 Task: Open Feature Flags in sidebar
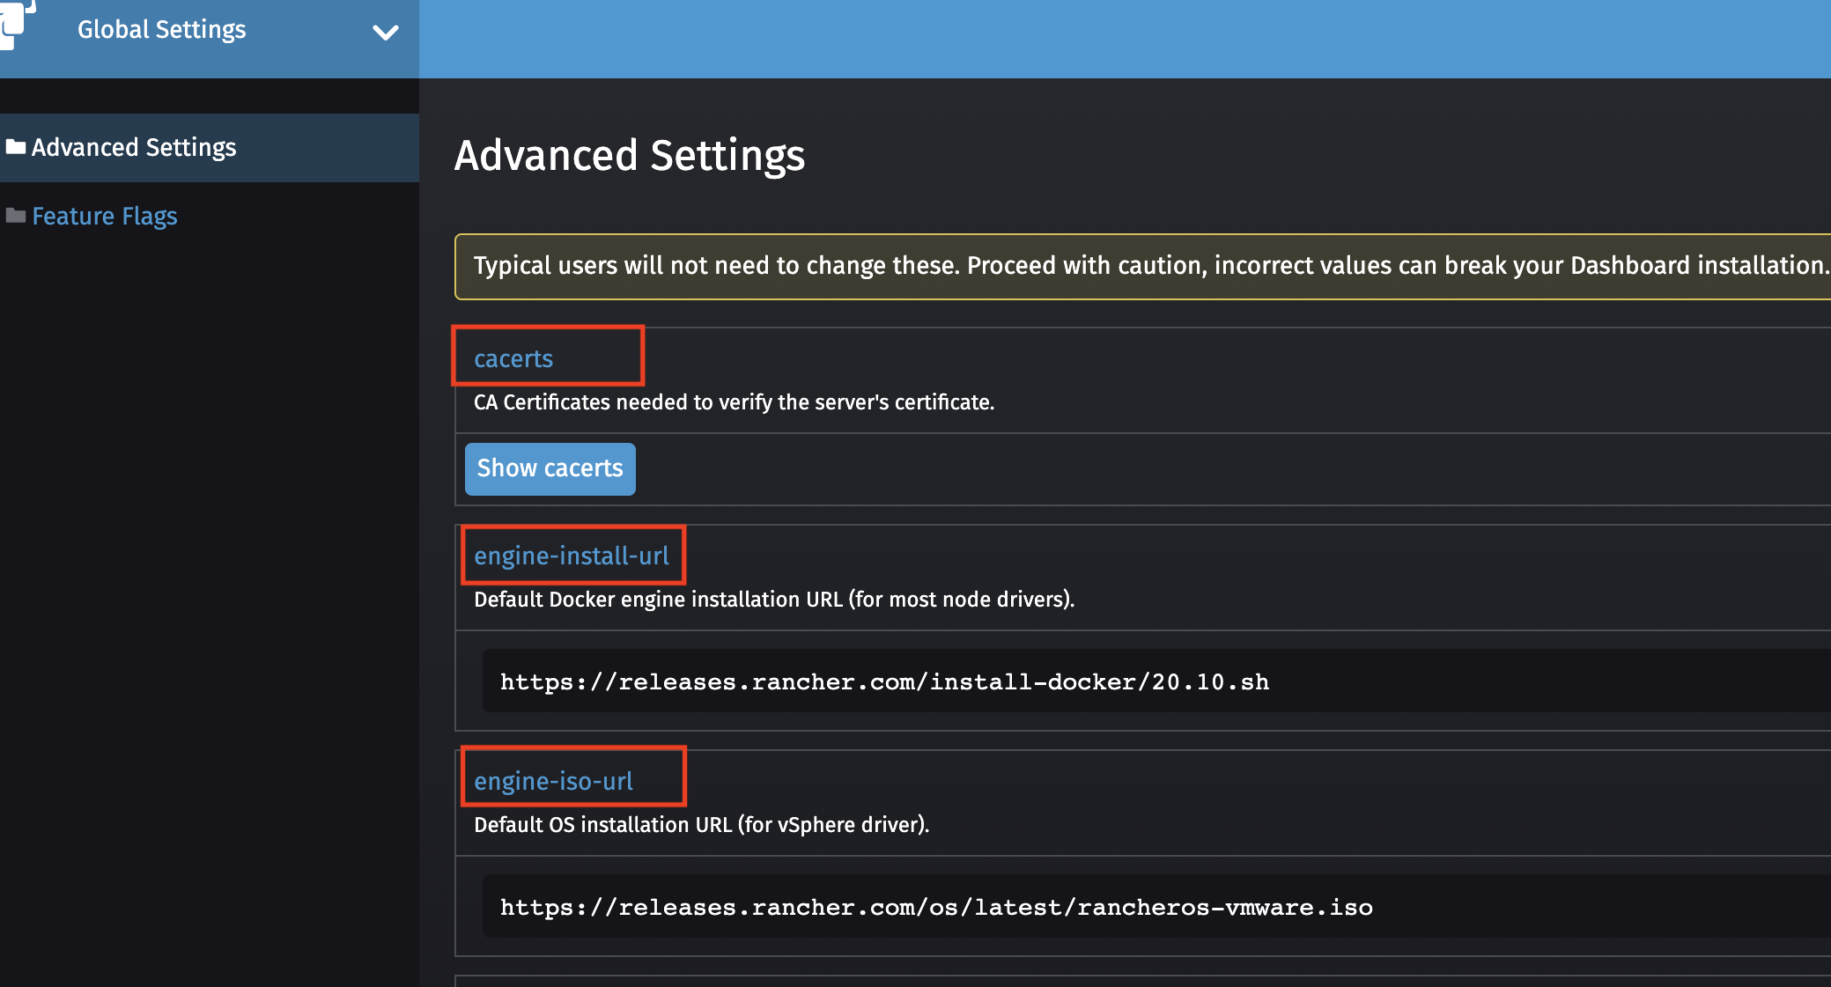pyautogui.click(x=105, y=217)
